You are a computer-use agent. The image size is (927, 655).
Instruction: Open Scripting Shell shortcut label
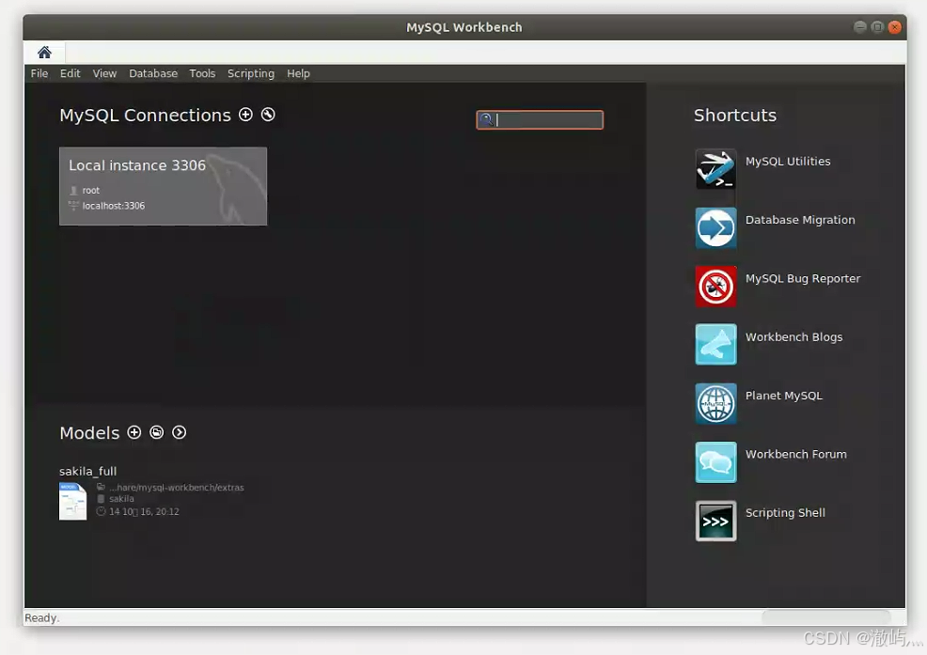click(785, 512)
